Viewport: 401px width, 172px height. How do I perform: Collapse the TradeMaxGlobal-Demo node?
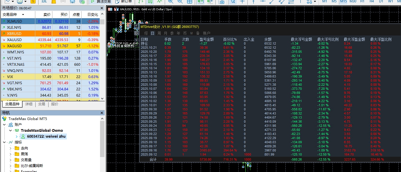point(11,130)
